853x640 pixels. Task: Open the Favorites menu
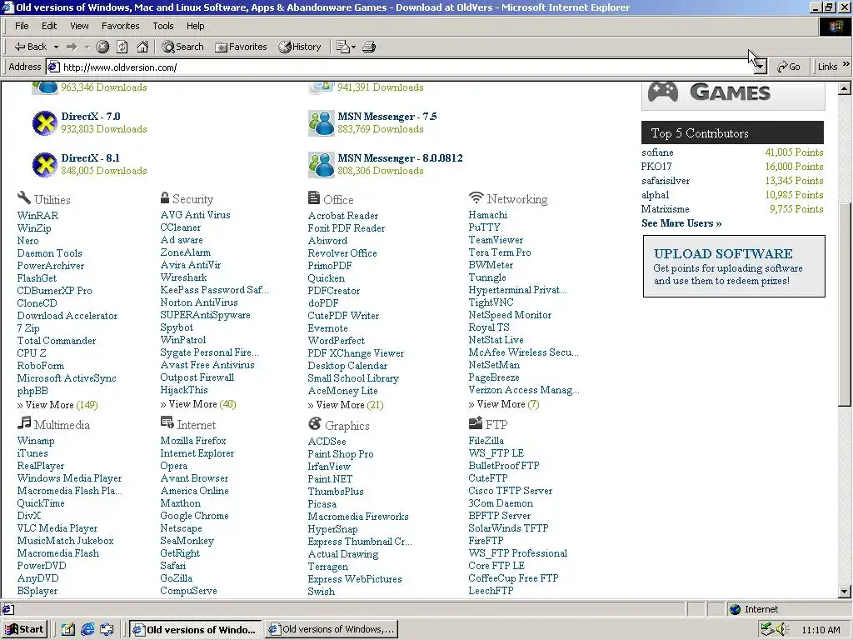click(120, 26)
